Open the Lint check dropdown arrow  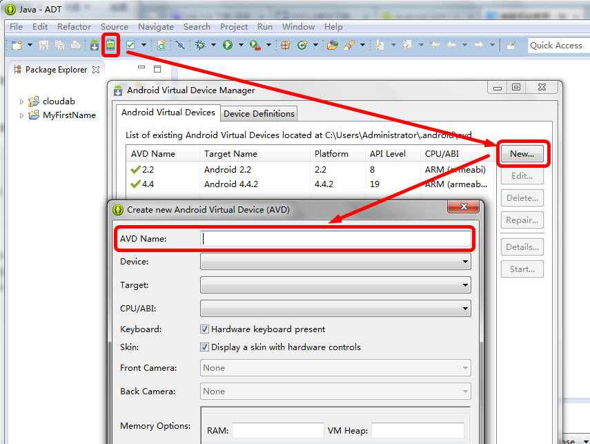144,45
